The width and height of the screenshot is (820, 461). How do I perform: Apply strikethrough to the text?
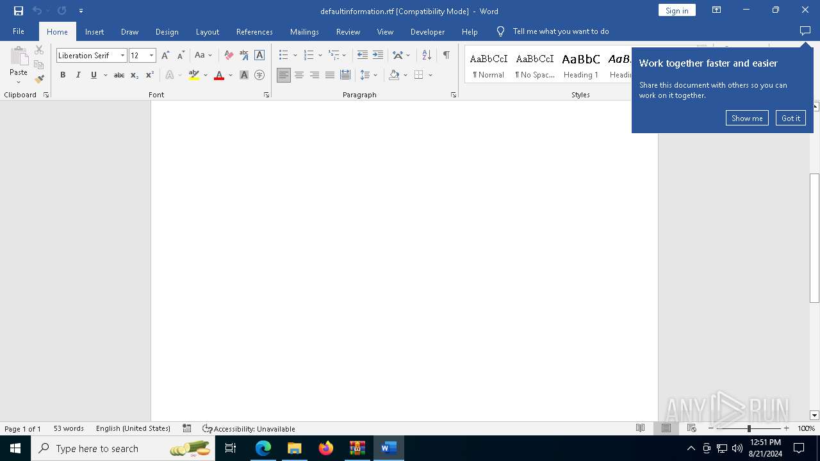click(x=119, y=75)
